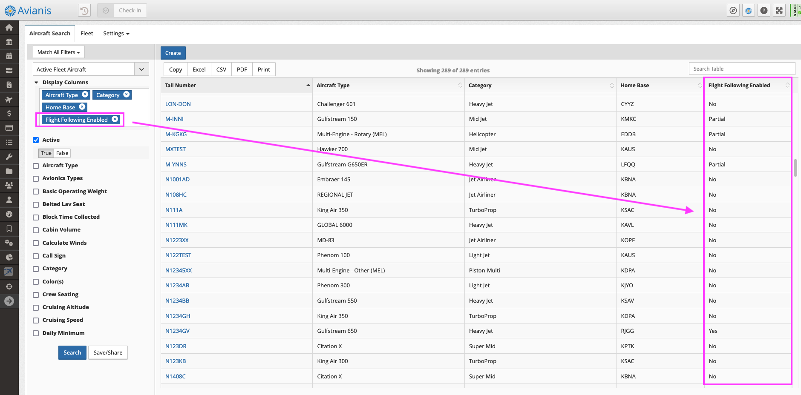Open the dashboard gauge sidebar icon
This screenshot has width=801, height=395.
click(x=9, y=214)
